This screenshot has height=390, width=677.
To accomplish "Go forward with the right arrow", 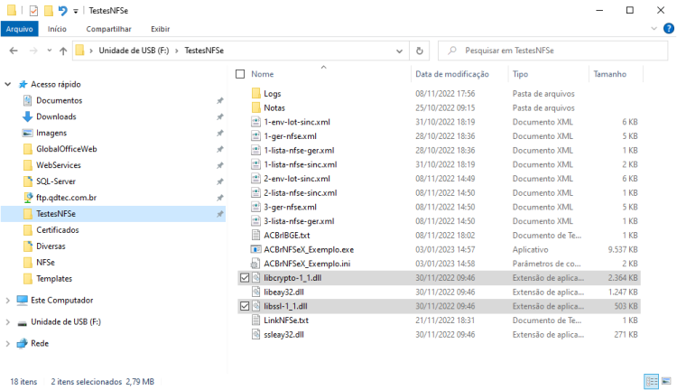I will [33, 51].
